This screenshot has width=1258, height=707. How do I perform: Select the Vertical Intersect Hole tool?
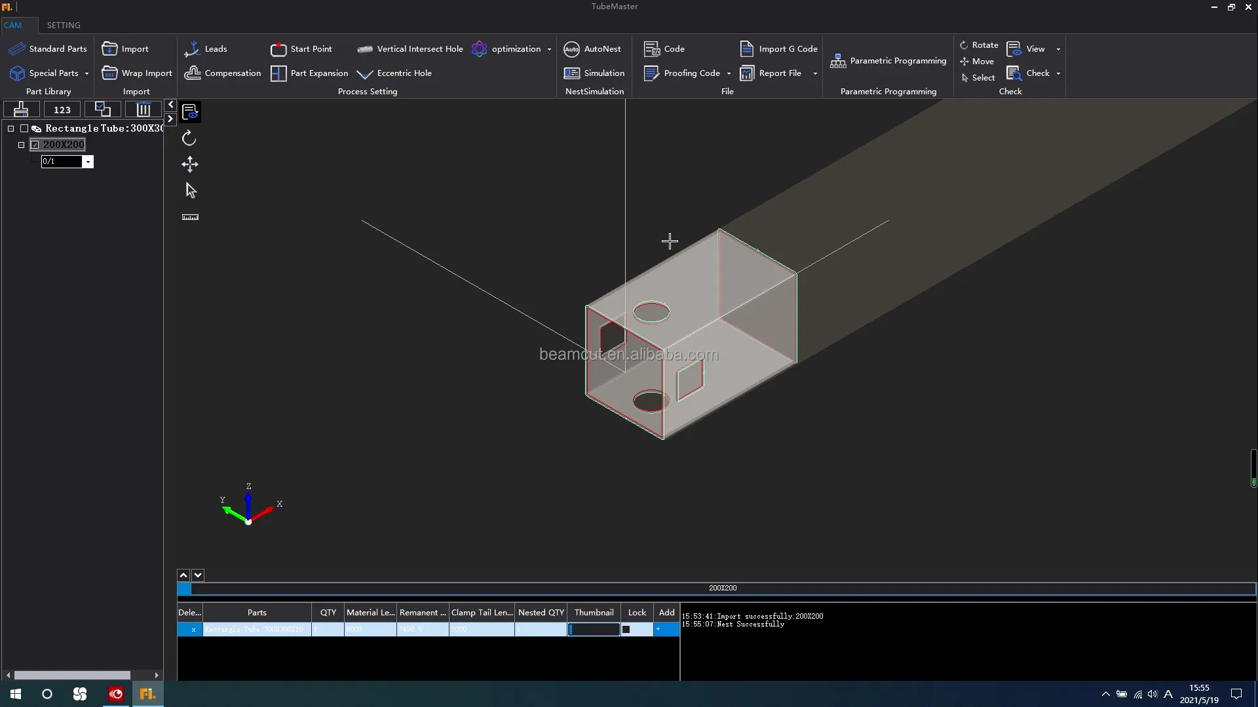tap(410, 48)
